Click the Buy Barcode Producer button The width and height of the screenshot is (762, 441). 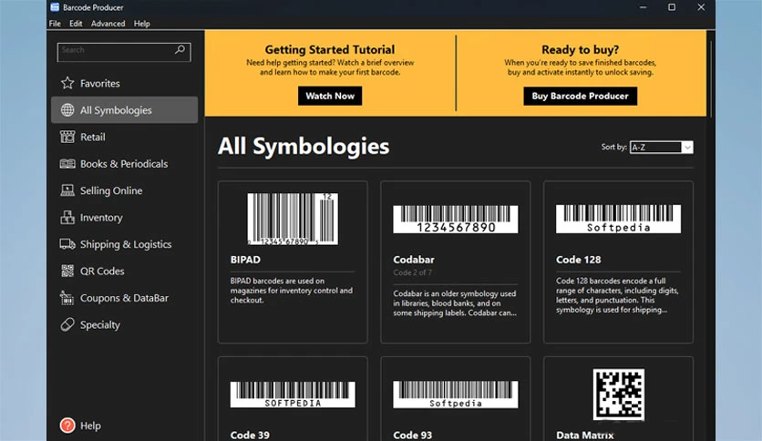click(581, 96)
